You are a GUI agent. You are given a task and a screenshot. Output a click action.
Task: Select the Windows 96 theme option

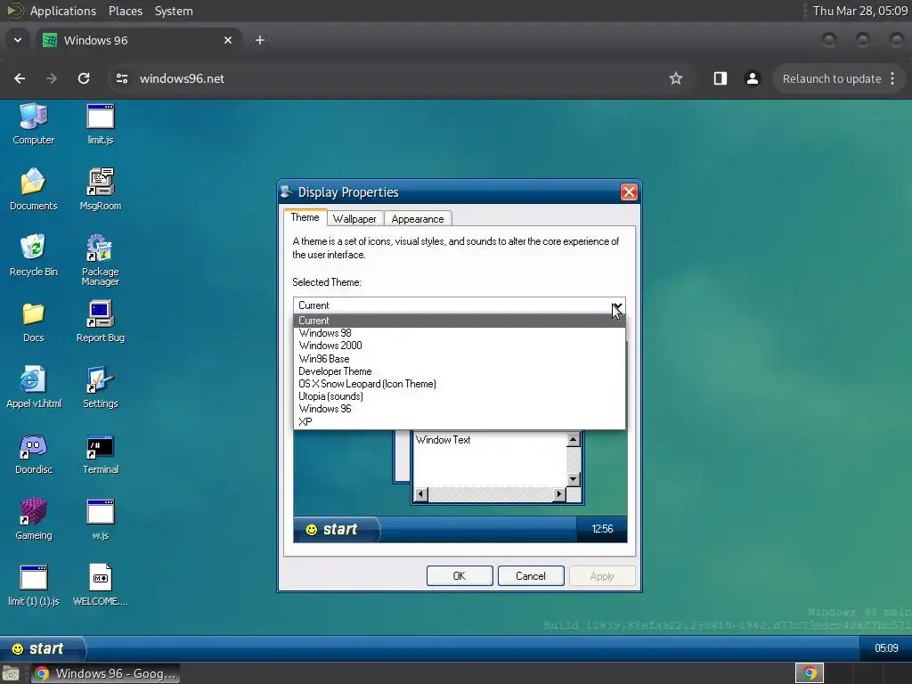pyautogui.click(x=460, y=409)
